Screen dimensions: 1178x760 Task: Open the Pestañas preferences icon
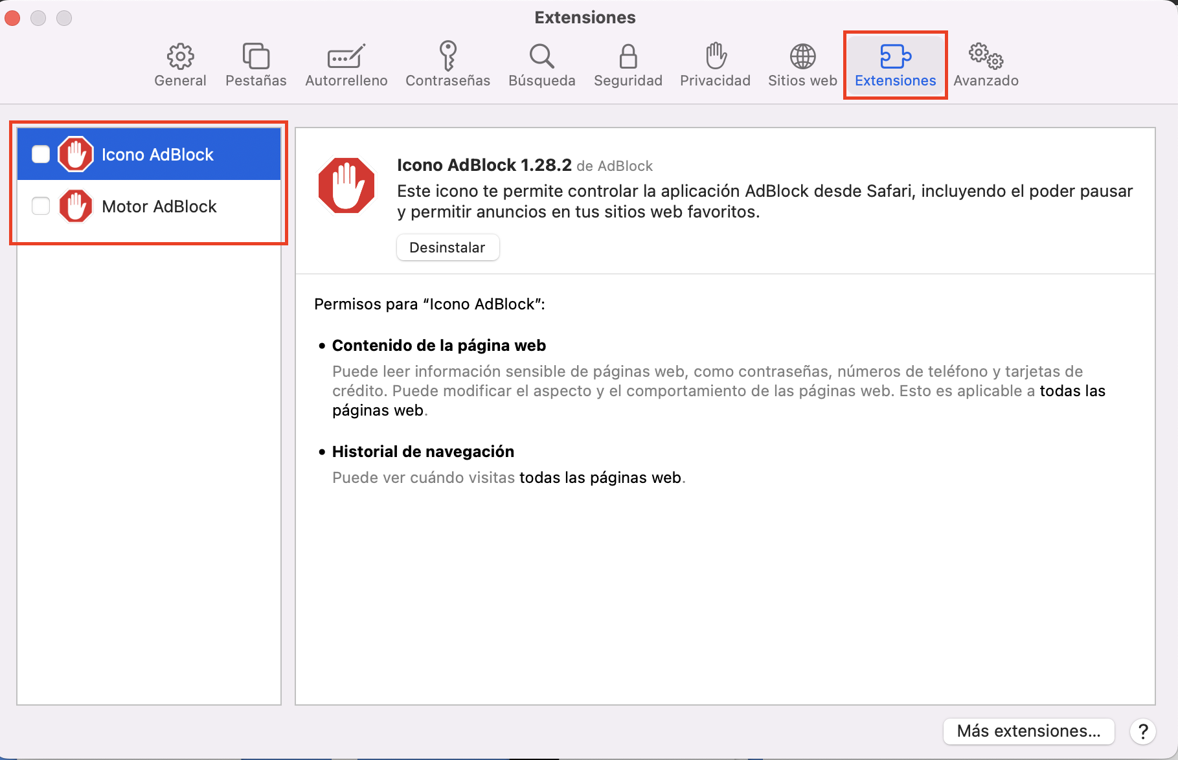pos(256,56)
